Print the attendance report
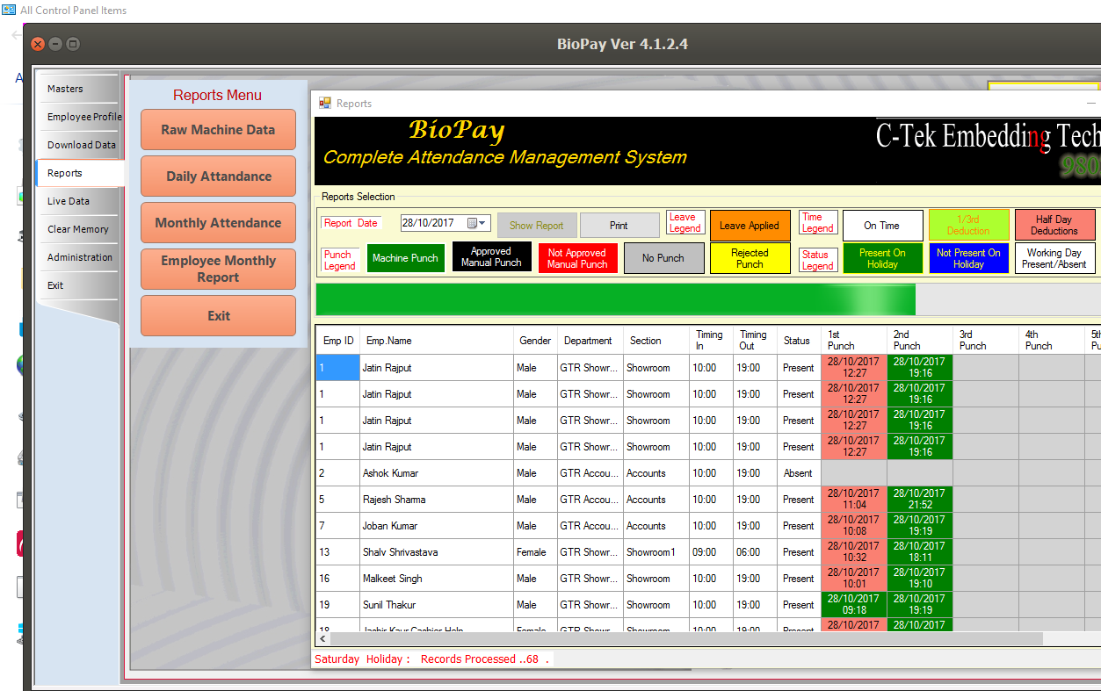The height and width of the screenshot is (691, 1101). pos(619,226)
